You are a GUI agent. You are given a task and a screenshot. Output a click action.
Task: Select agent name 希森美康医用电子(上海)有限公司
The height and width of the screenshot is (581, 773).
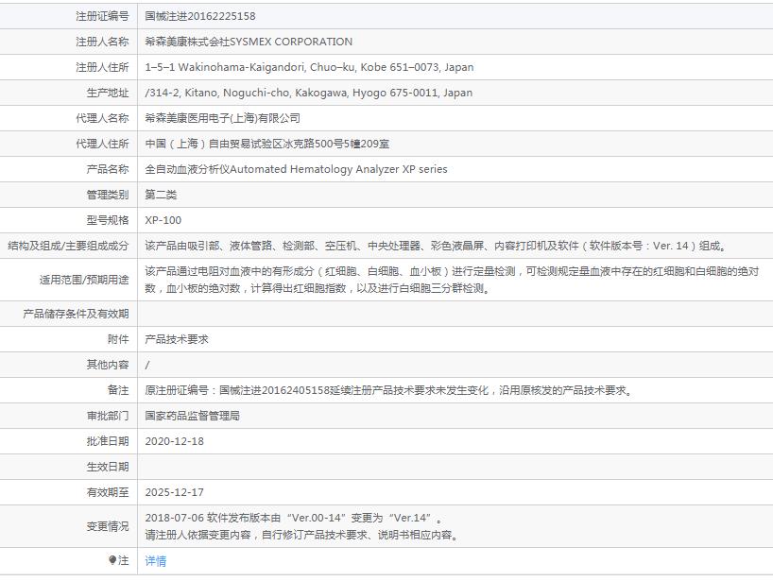pos(222,118)
